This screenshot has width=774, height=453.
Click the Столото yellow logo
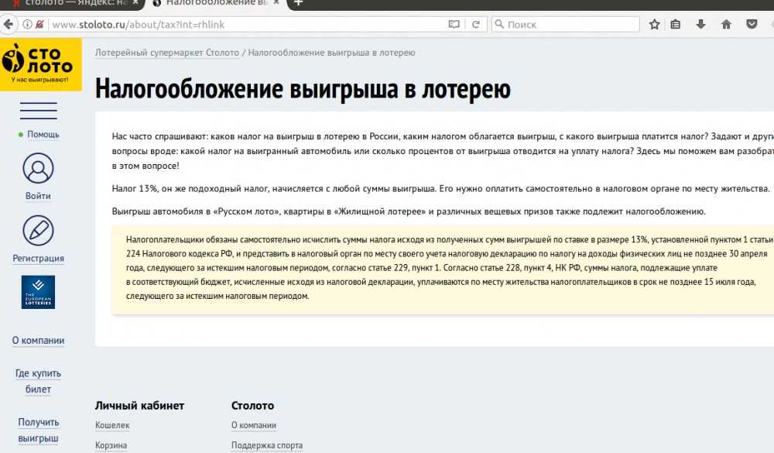tap(41, 65)
